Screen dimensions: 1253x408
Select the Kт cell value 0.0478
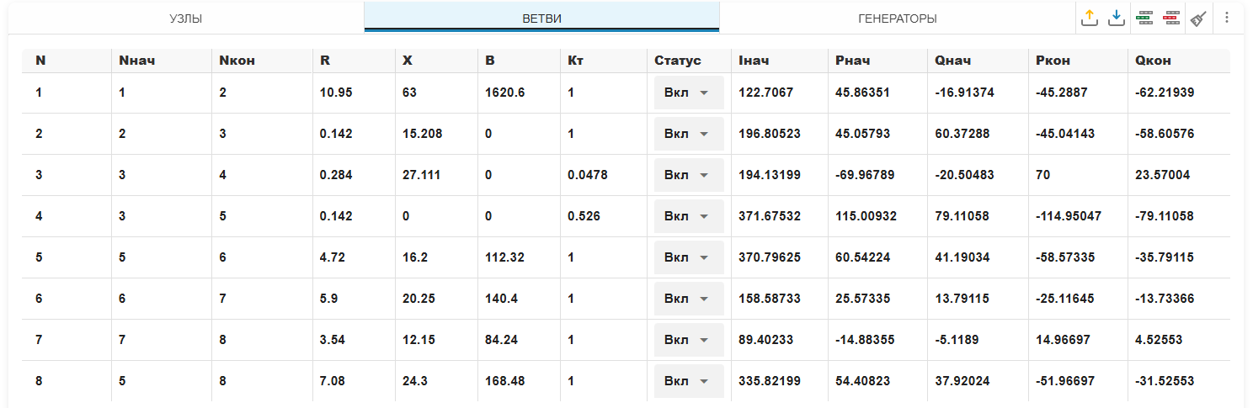tap(588, 175)
